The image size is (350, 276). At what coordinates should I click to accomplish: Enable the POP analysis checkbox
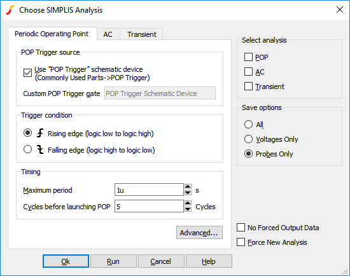click(x=248, y=57)
